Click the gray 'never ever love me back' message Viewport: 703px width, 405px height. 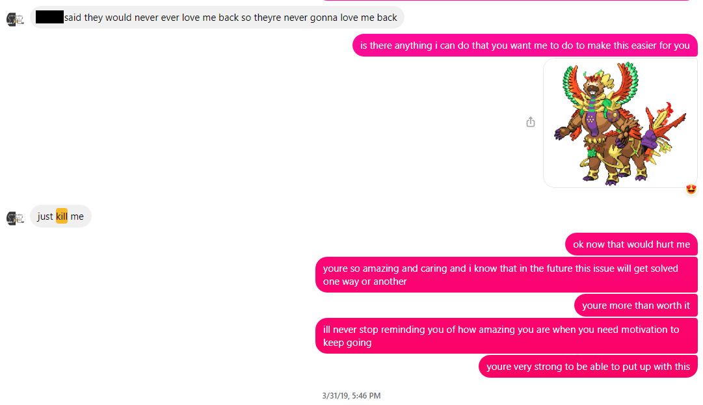(x=217, y=18)
